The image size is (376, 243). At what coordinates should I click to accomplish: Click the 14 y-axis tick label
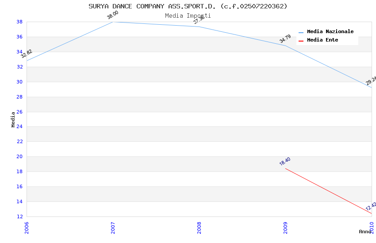coord(19,201)
